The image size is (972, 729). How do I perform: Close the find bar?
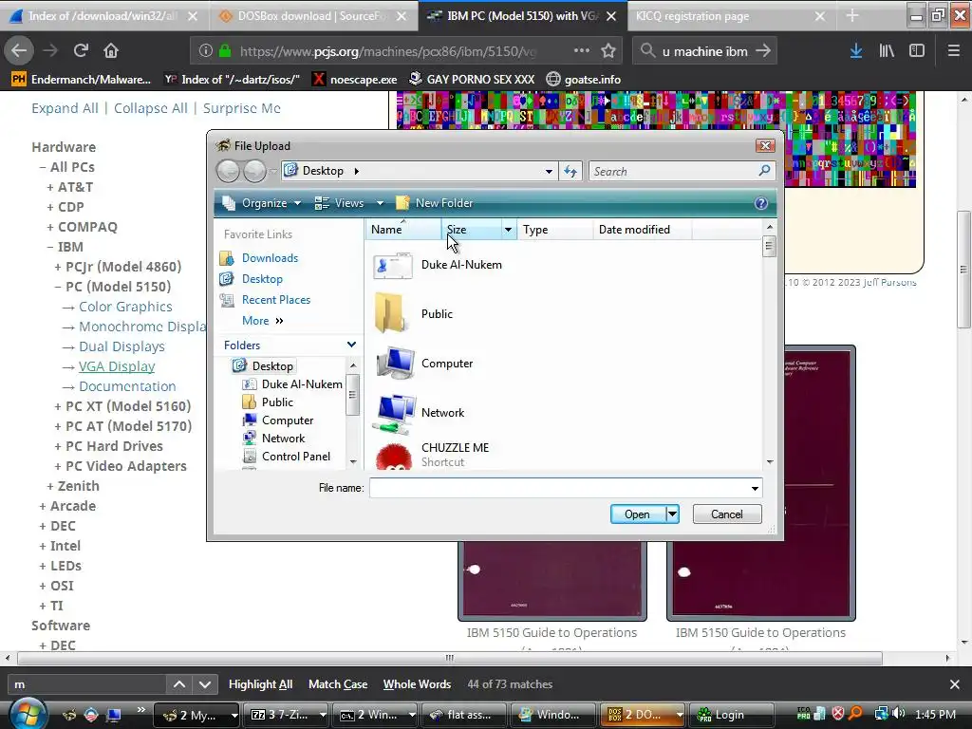955,684
